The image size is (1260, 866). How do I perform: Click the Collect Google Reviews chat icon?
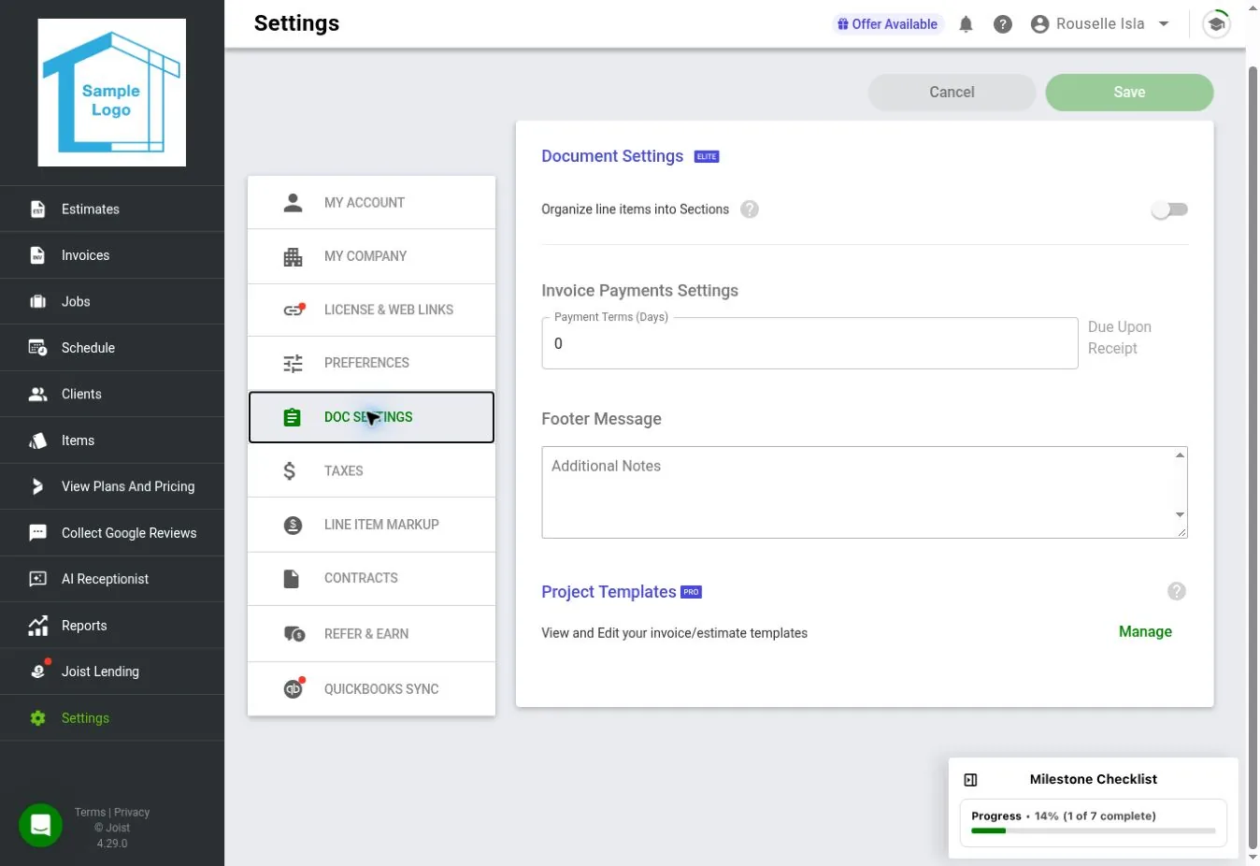click(37, 533)
